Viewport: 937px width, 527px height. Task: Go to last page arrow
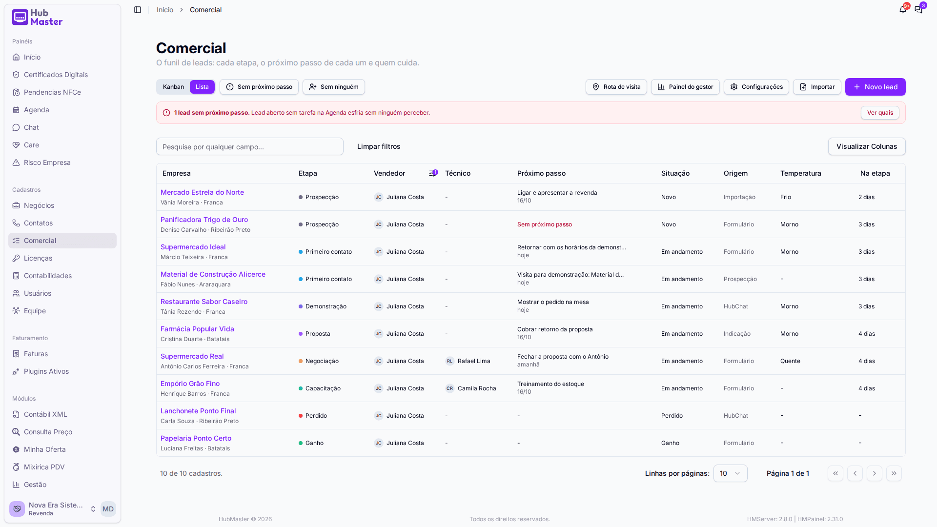pos(894,473)
